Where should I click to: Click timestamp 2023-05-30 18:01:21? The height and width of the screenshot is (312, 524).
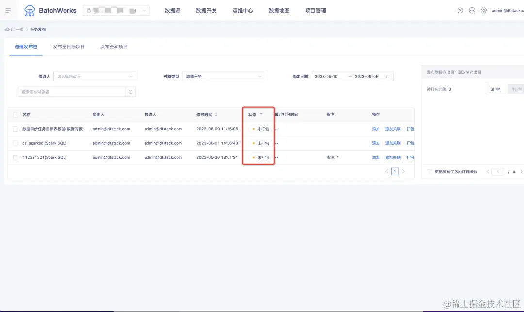(x=217, y=157)
